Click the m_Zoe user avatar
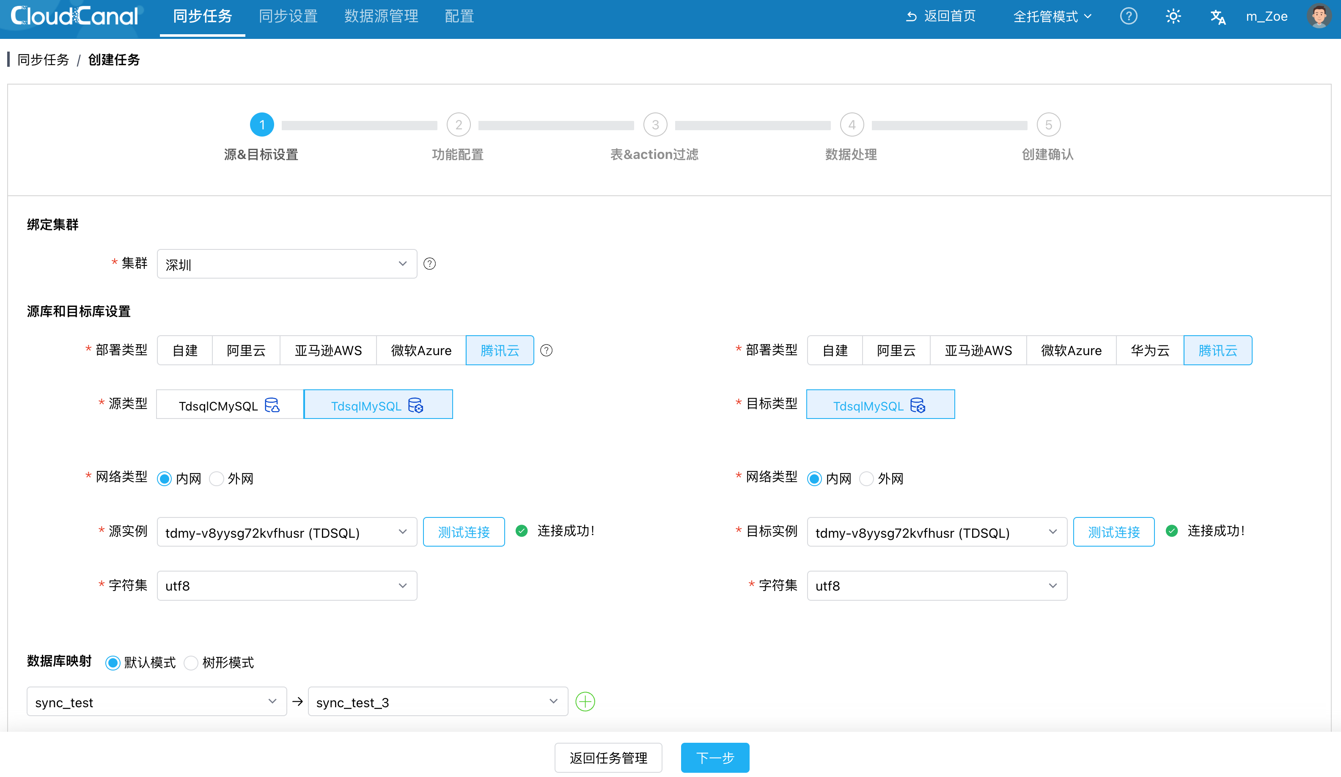 (1319, 16)
